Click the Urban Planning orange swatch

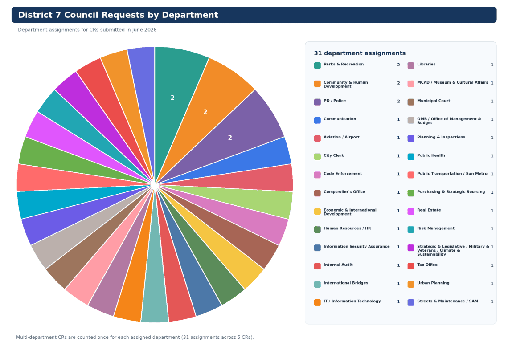coord(411,284)
